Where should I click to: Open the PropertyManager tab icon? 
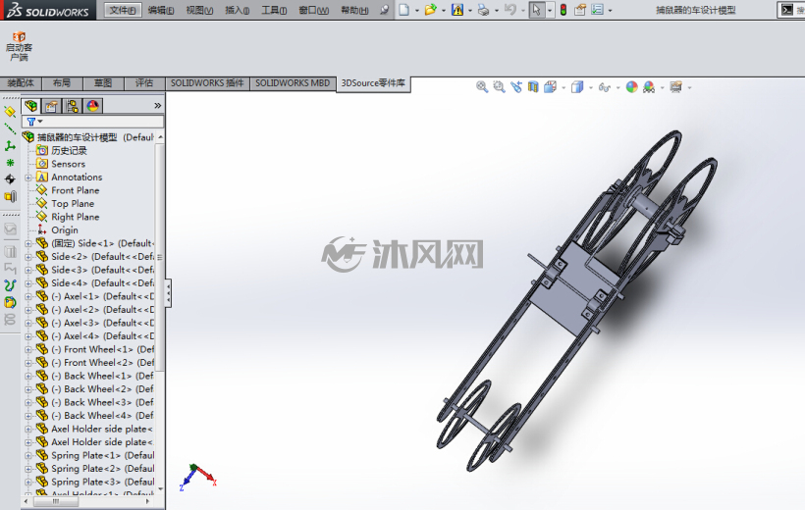point(51,106)
